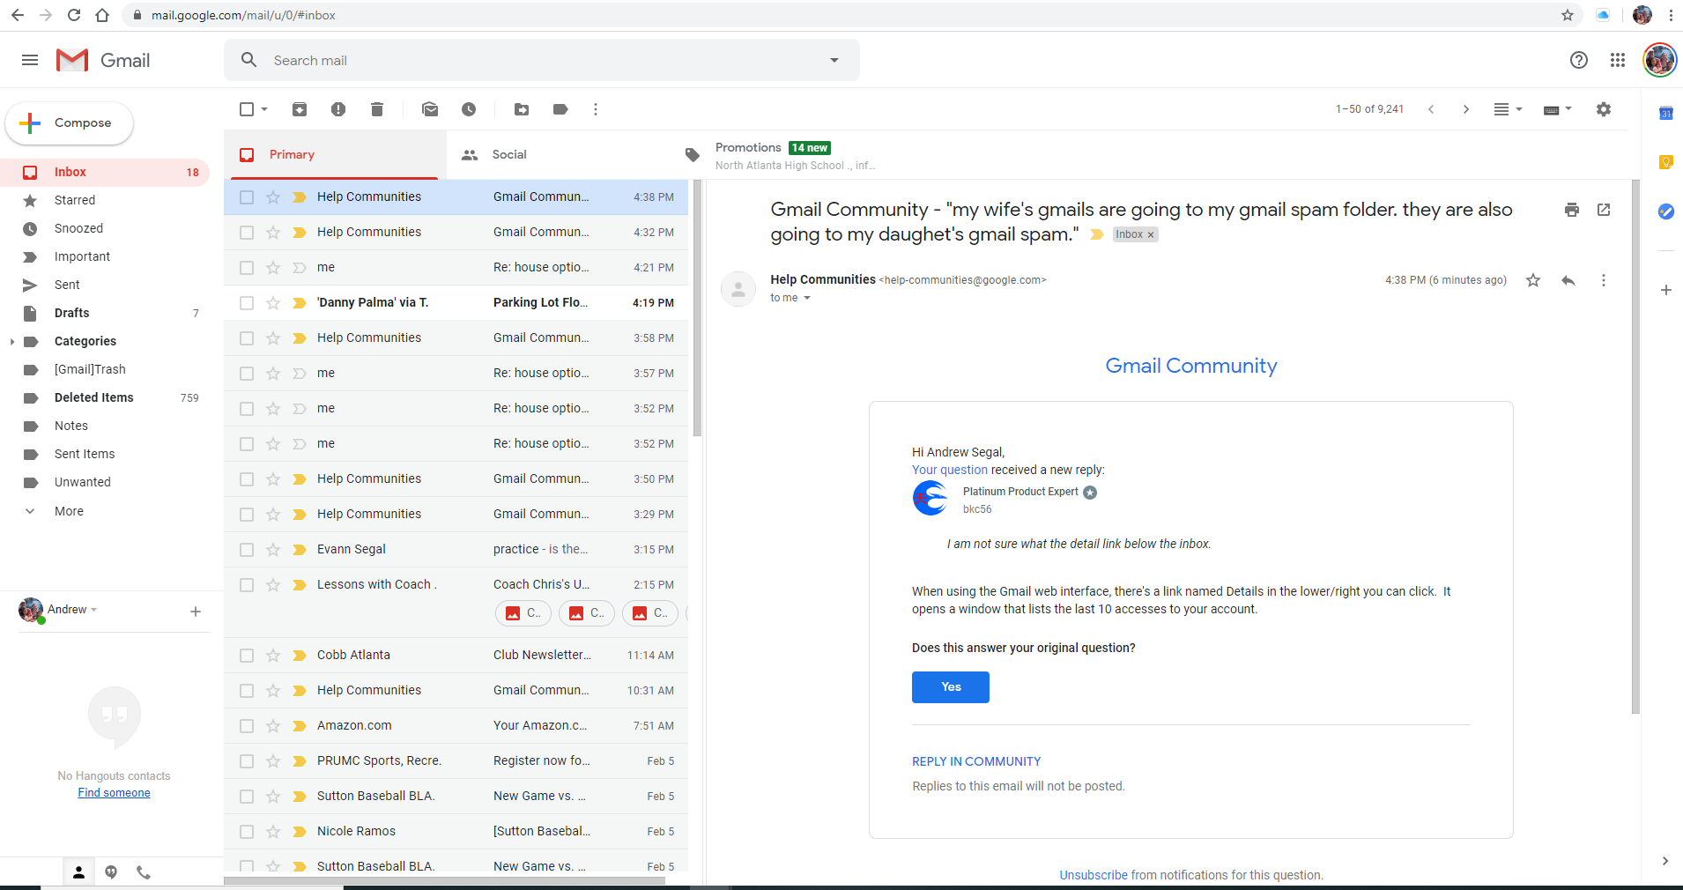Select checkbox for 'Danny Palma' via T. email

[x=247, y=303]
